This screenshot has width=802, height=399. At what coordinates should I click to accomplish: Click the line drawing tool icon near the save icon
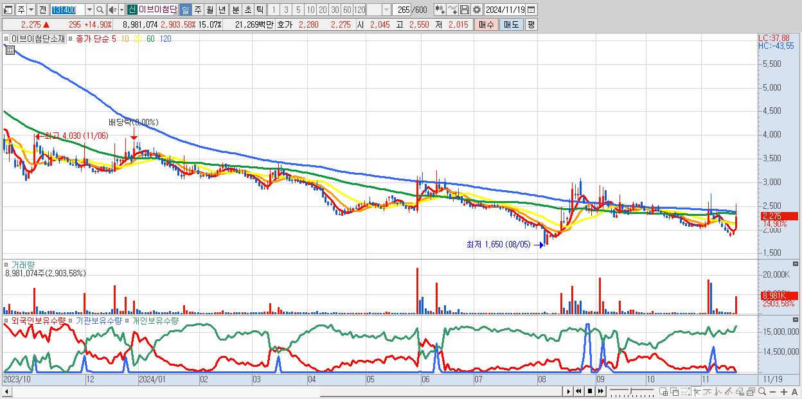coord(452,10)
